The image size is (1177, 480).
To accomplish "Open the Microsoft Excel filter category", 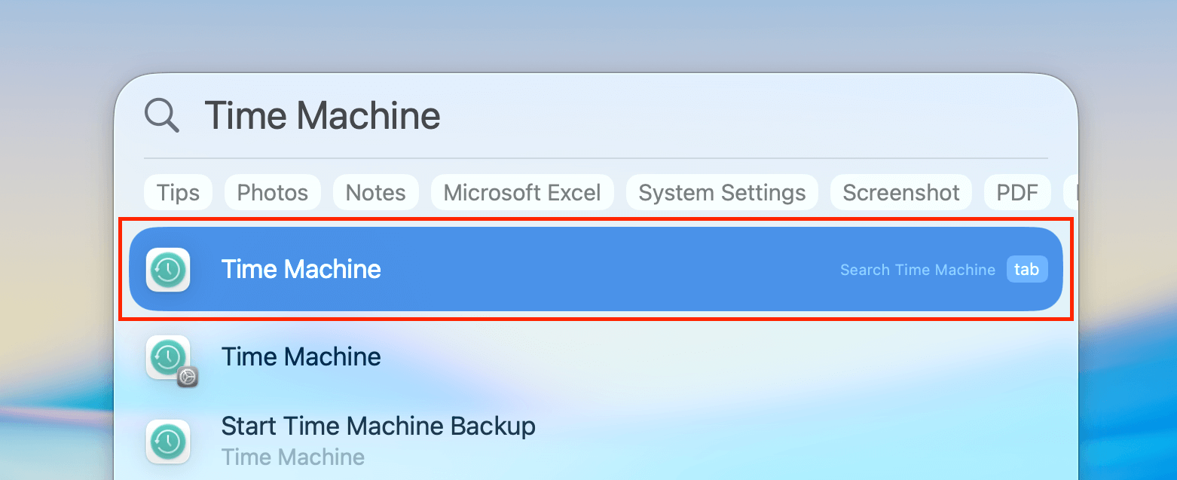I will [522, 192].
